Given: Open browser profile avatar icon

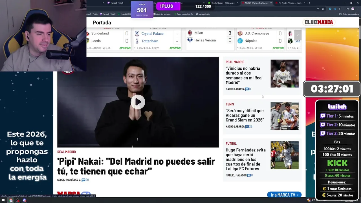Looking at the screenshot, I should coord(353,9).
